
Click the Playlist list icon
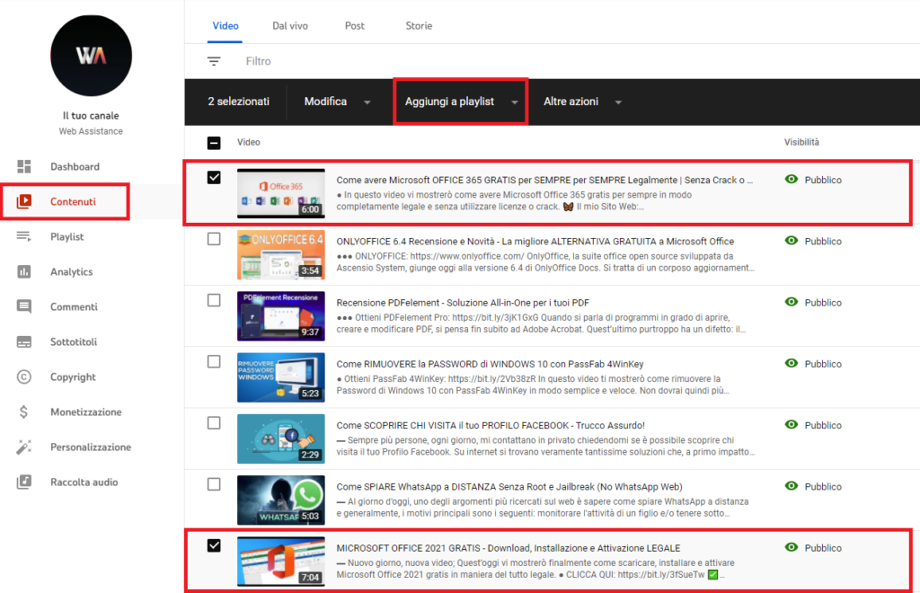pos(24,236)
